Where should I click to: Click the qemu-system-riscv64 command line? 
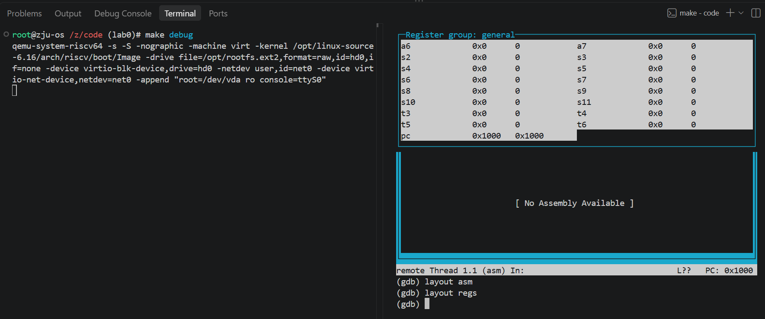click(193, 63)
